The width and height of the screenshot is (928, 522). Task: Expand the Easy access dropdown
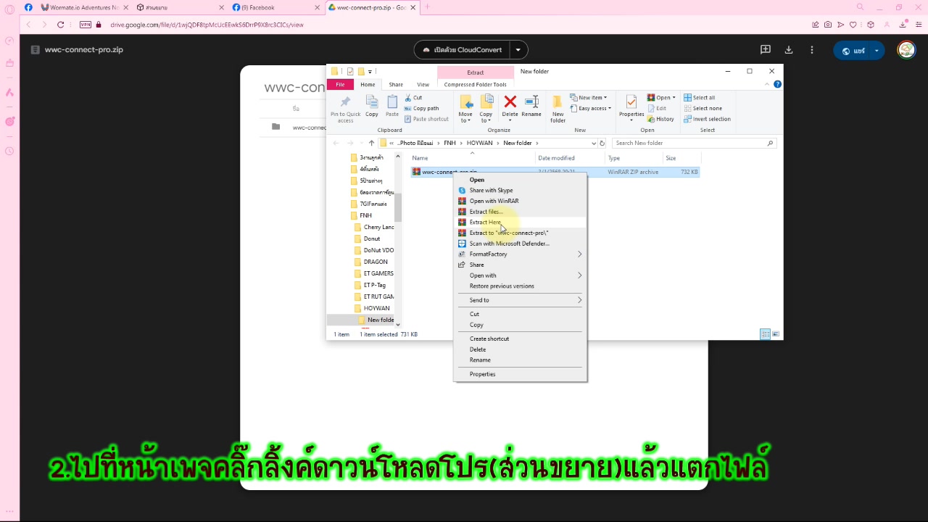point(590,109)
